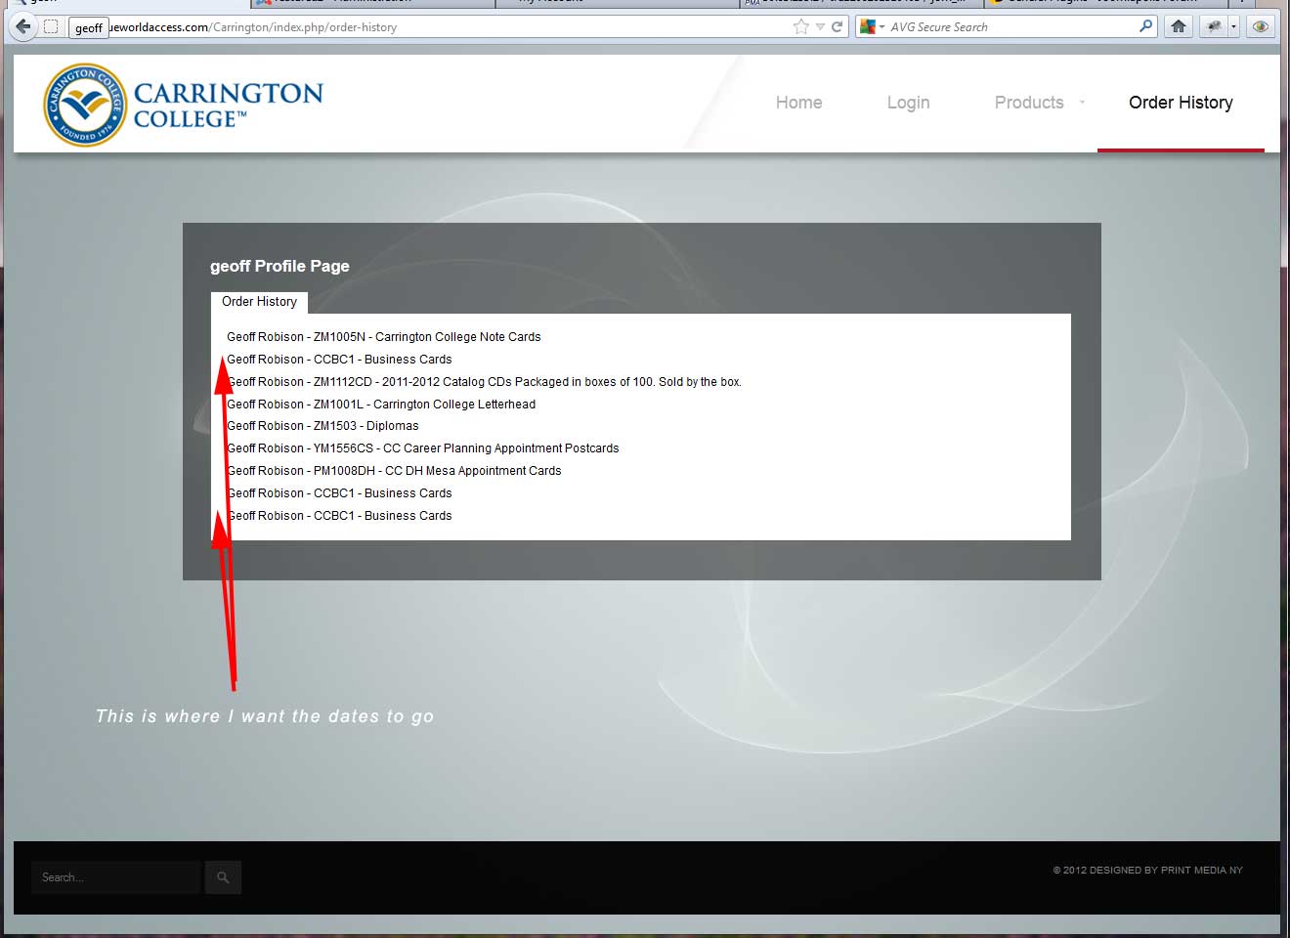The image size is (1290, 938).
Task: Open the Products menu
Action: tap(1029, 103)
